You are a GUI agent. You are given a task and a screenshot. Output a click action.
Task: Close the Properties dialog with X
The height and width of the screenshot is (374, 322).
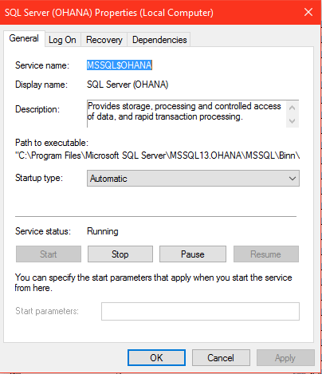(308, 12)
